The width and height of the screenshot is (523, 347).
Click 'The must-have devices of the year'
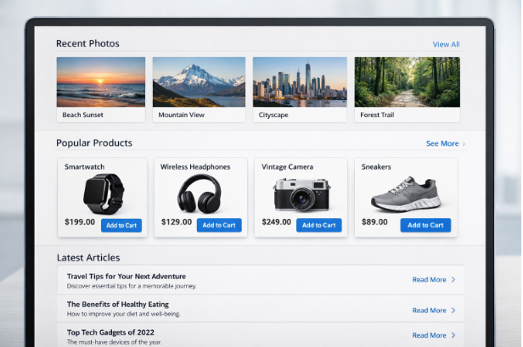click(x=114, y=342)
